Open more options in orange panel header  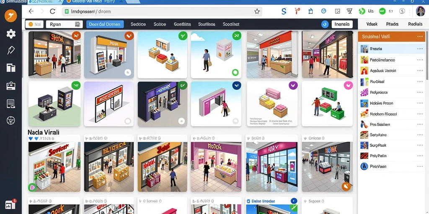[420, 37]
